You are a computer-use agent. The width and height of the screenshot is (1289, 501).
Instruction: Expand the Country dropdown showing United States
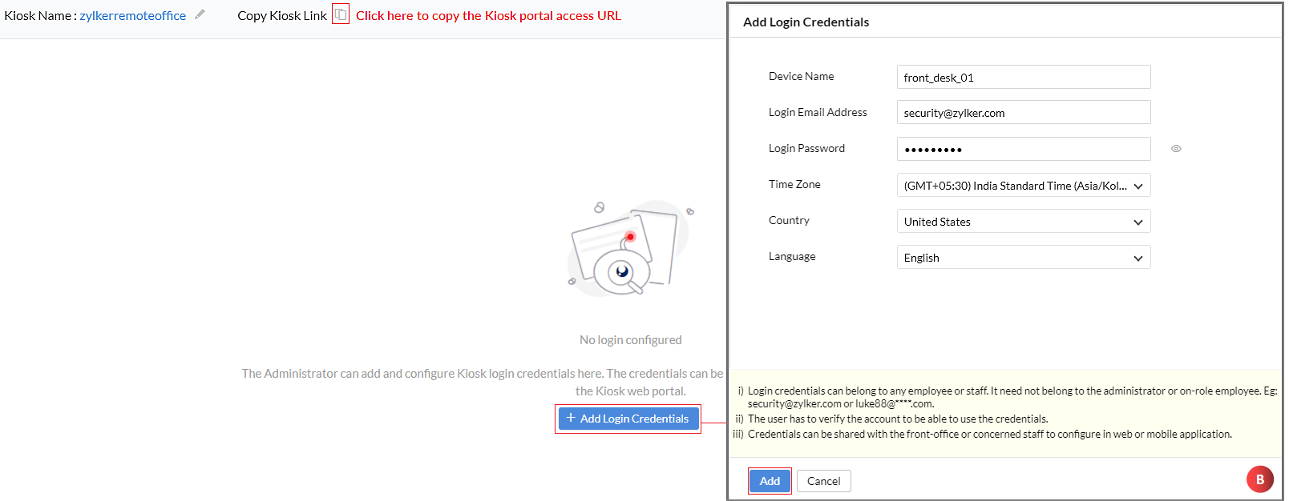point(1024,222)
